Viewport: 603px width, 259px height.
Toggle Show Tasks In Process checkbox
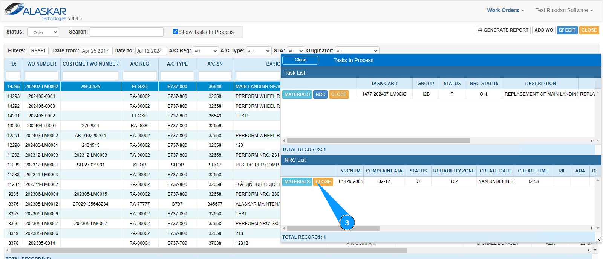click(x=175, y=32)
